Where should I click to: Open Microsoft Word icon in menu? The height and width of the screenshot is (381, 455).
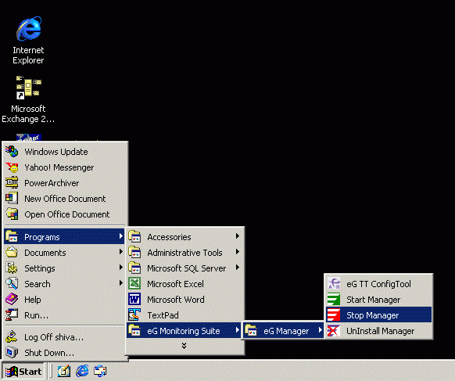coord(134,300)
